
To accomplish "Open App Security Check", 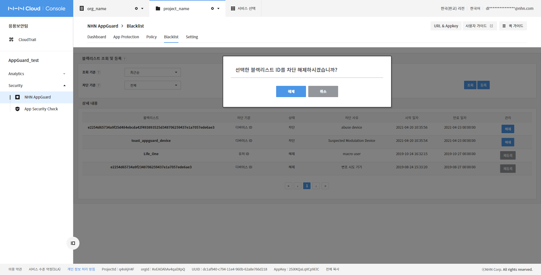I will click(x=41, y=109).
